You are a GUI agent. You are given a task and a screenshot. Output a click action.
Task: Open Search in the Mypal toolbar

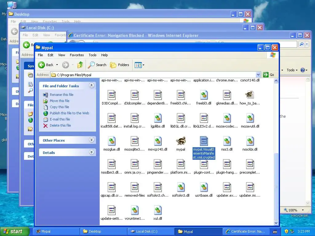[97, 65]
